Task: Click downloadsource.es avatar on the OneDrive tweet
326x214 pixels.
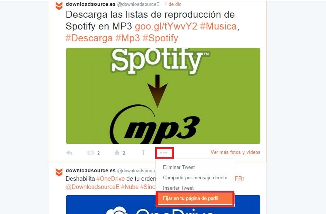Action: coord(59,172)
